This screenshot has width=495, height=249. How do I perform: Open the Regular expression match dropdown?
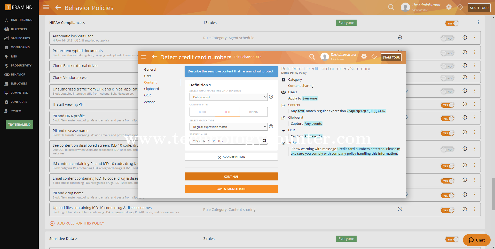229,127
